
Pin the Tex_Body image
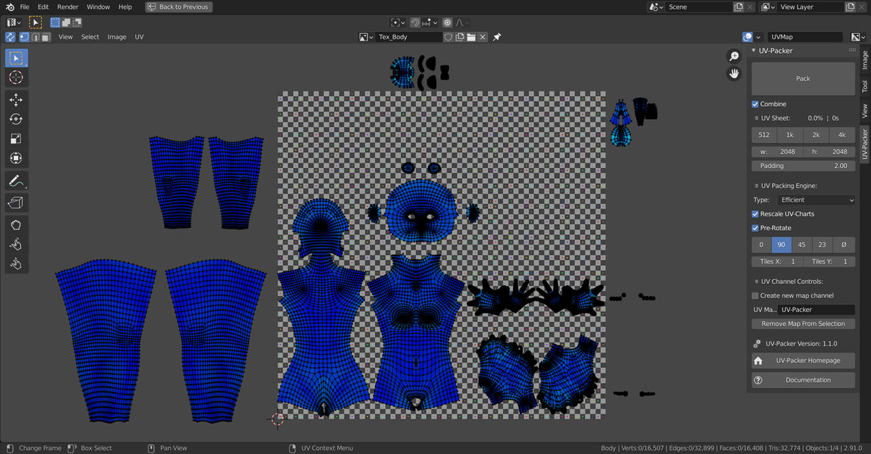pos(497,37)
